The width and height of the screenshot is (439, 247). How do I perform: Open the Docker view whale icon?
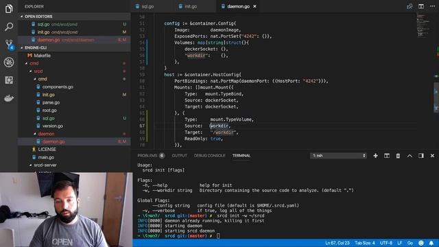pyautogui.click(x=9, y=98)
